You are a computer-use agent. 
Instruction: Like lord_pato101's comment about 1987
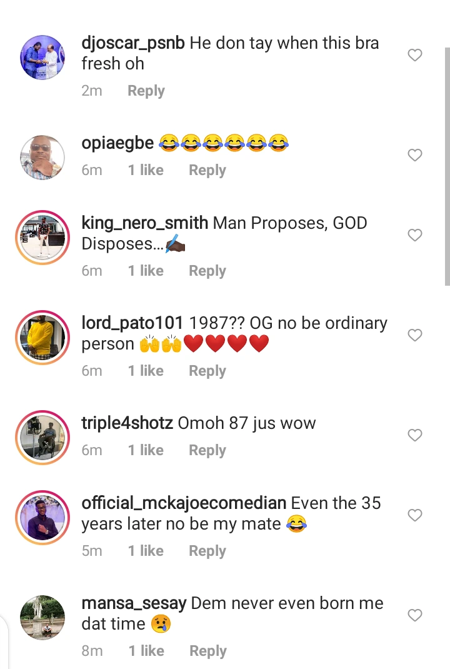click(x=415, y=335)
